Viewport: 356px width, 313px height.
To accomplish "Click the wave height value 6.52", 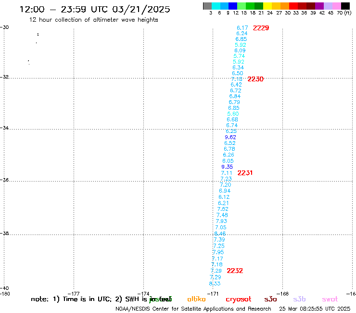I will point(230,143).
